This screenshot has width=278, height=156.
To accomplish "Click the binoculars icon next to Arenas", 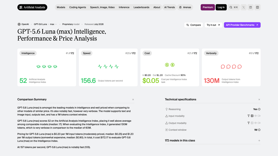I will (x=180, y=7).
